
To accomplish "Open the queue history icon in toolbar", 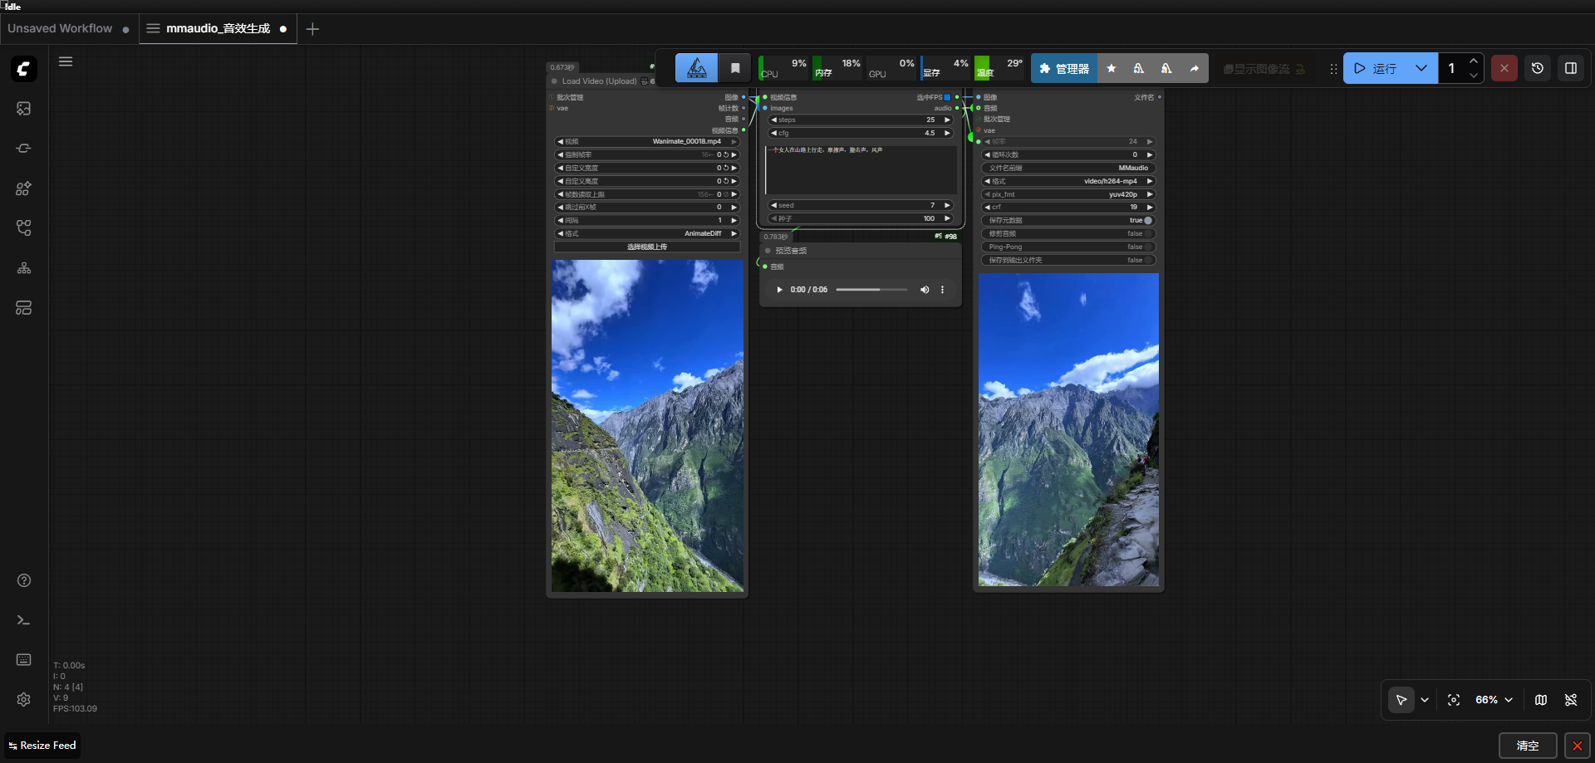I will [1537, 68].
